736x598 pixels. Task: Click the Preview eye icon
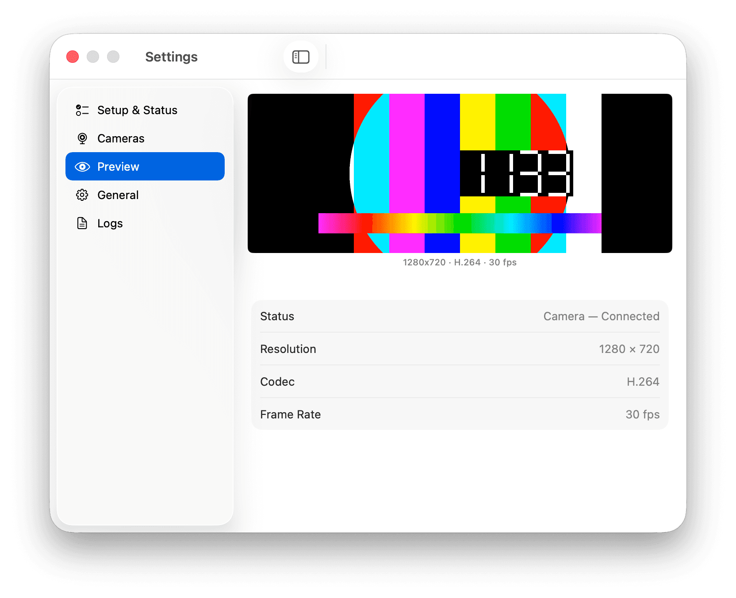coord(82,167)
